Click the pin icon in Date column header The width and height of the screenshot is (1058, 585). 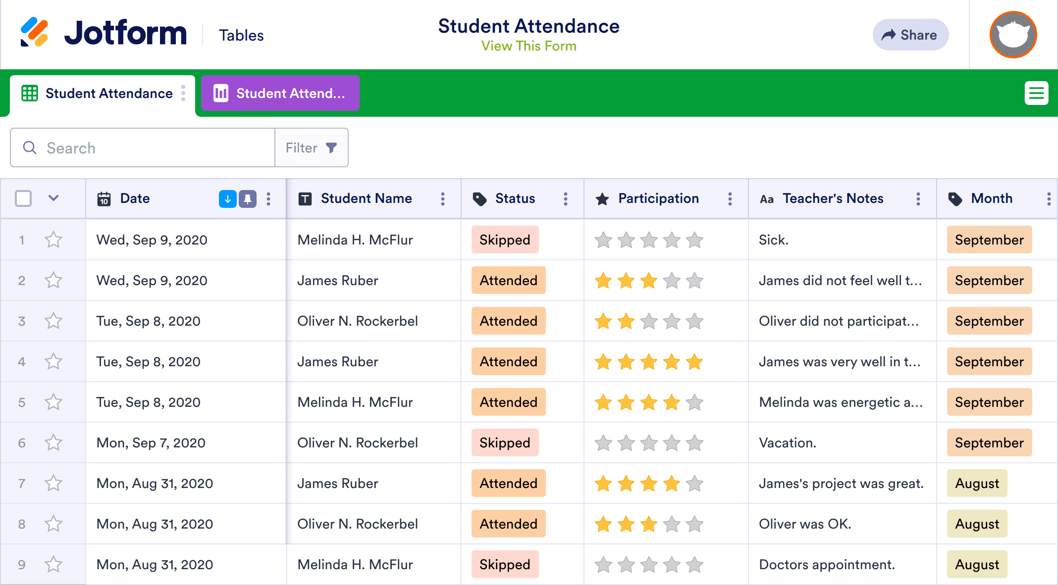click(x=248, y=199)
